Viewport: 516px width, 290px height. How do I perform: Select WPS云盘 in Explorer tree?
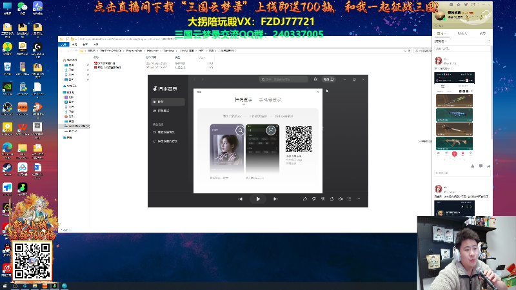point(70,86)
